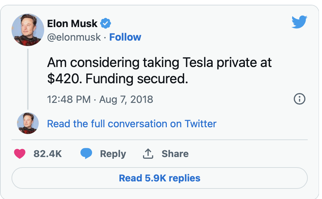Click the share arrow icon
This screenshot has width=322, height=199.
point(148,154)
